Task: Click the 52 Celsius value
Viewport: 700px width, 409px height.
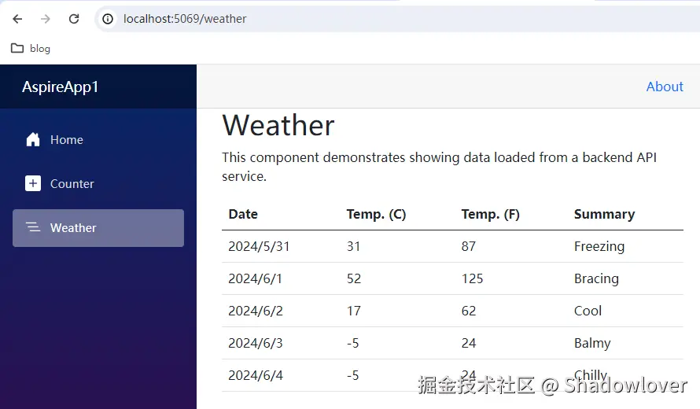Action: pos(354,278)
